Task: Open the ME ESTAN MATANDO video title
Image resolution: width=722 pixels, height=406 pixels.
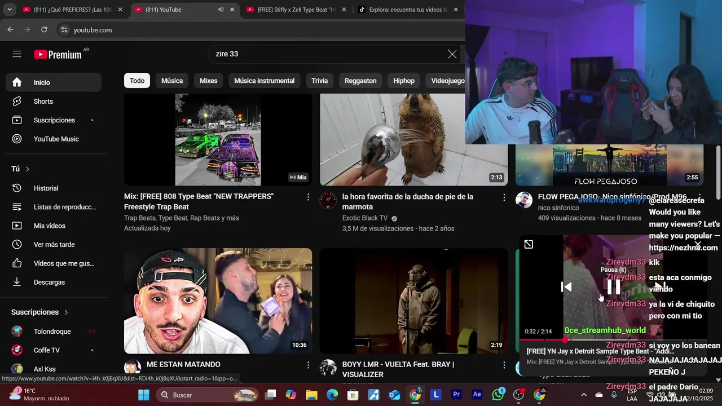Action: (183, 365)
